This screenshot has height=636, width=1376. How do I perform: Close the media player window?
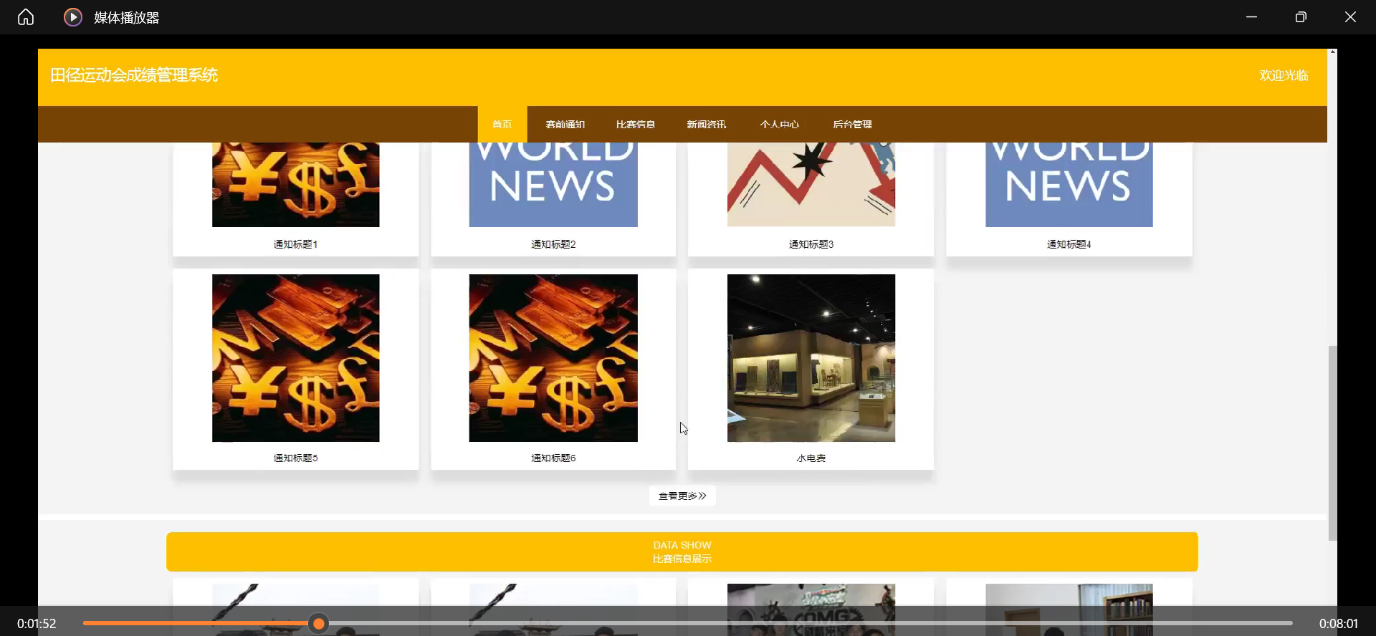tap(1350, 17)
